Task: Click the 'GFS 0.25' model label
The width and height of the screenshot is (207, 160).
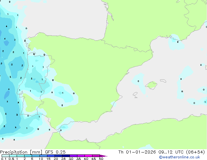Action: click(55, 152)
